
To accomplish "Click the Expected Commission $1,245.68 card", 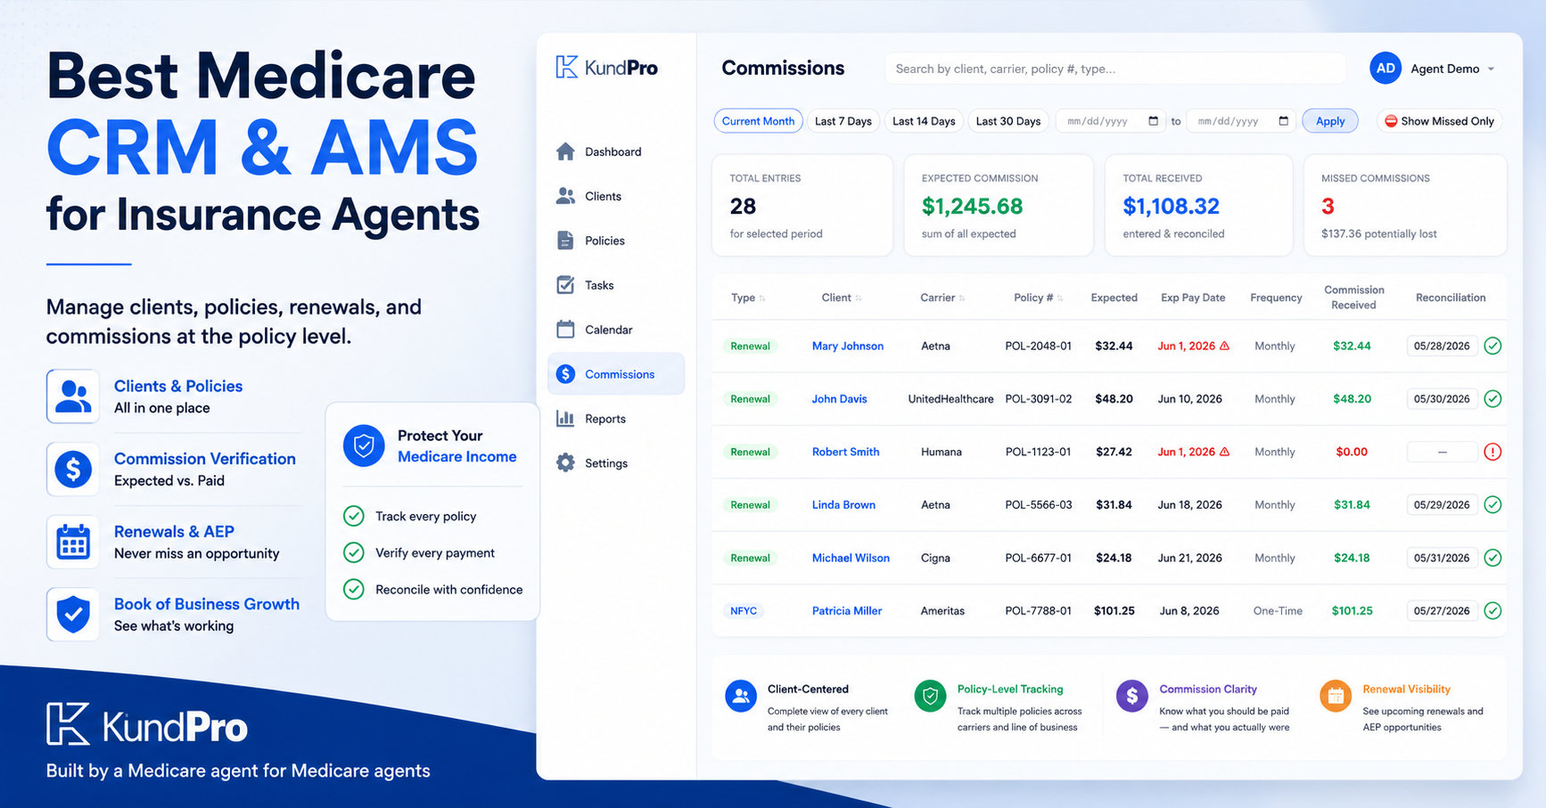I will [x=999, y=205].
